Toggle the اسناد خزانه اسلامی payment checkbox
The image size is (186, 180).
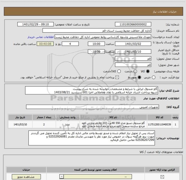[117, 78]
